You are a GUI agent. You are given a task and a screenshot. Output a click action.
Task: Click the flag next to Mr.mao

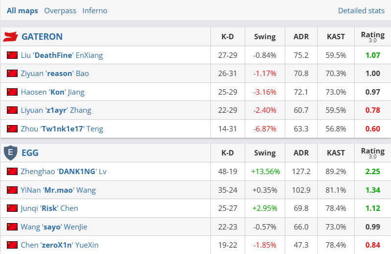click(12, 190)
